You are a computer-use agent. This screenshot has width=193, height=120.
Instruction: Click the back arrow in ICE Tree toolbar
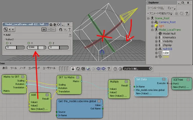98,69
